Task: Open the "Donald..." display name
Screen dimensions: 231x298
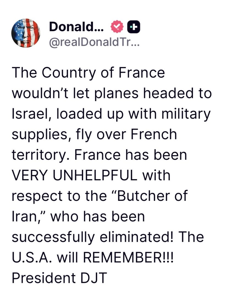Action: [76, 27]
